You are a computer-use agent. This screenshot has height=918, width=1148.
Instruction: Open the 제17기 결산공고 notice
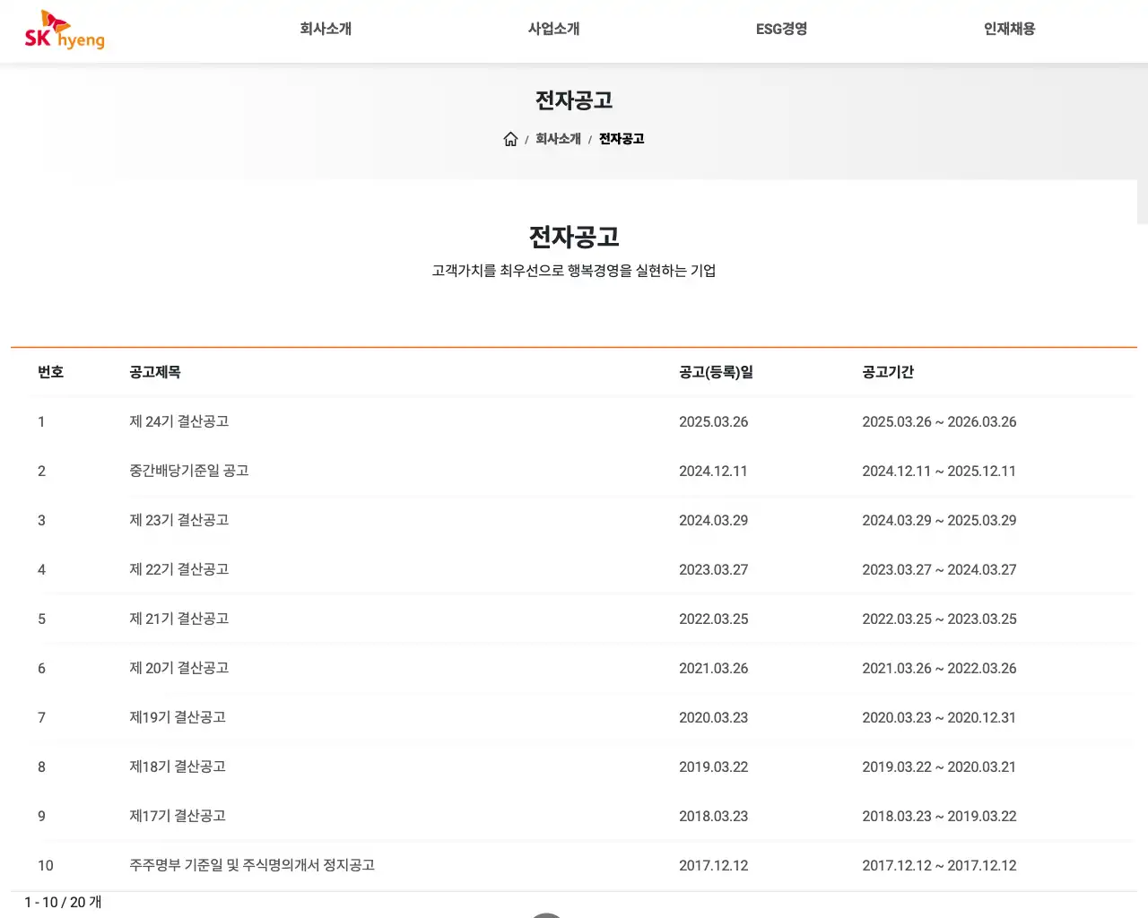(178, 816)
